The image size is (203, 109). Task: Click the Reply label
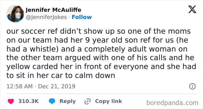[68, 102]
